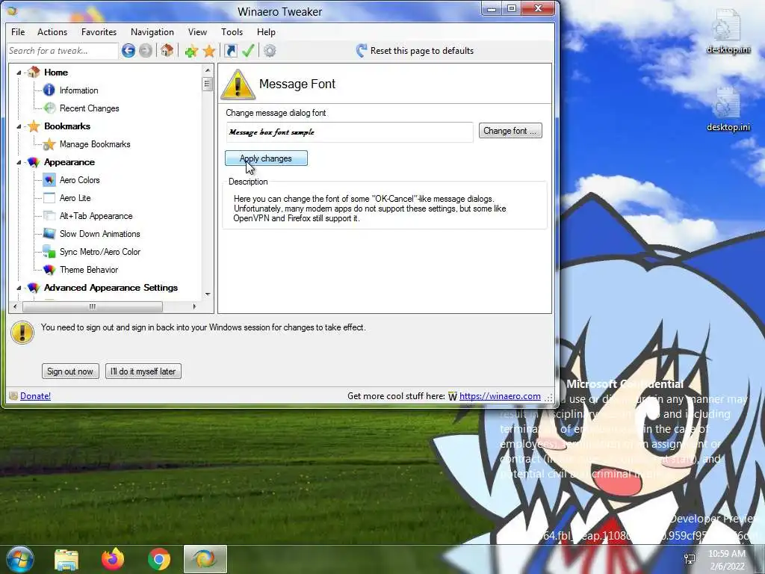Click the green checkmark toolbar icon
The image size is (765, 574).
[248, 50]
